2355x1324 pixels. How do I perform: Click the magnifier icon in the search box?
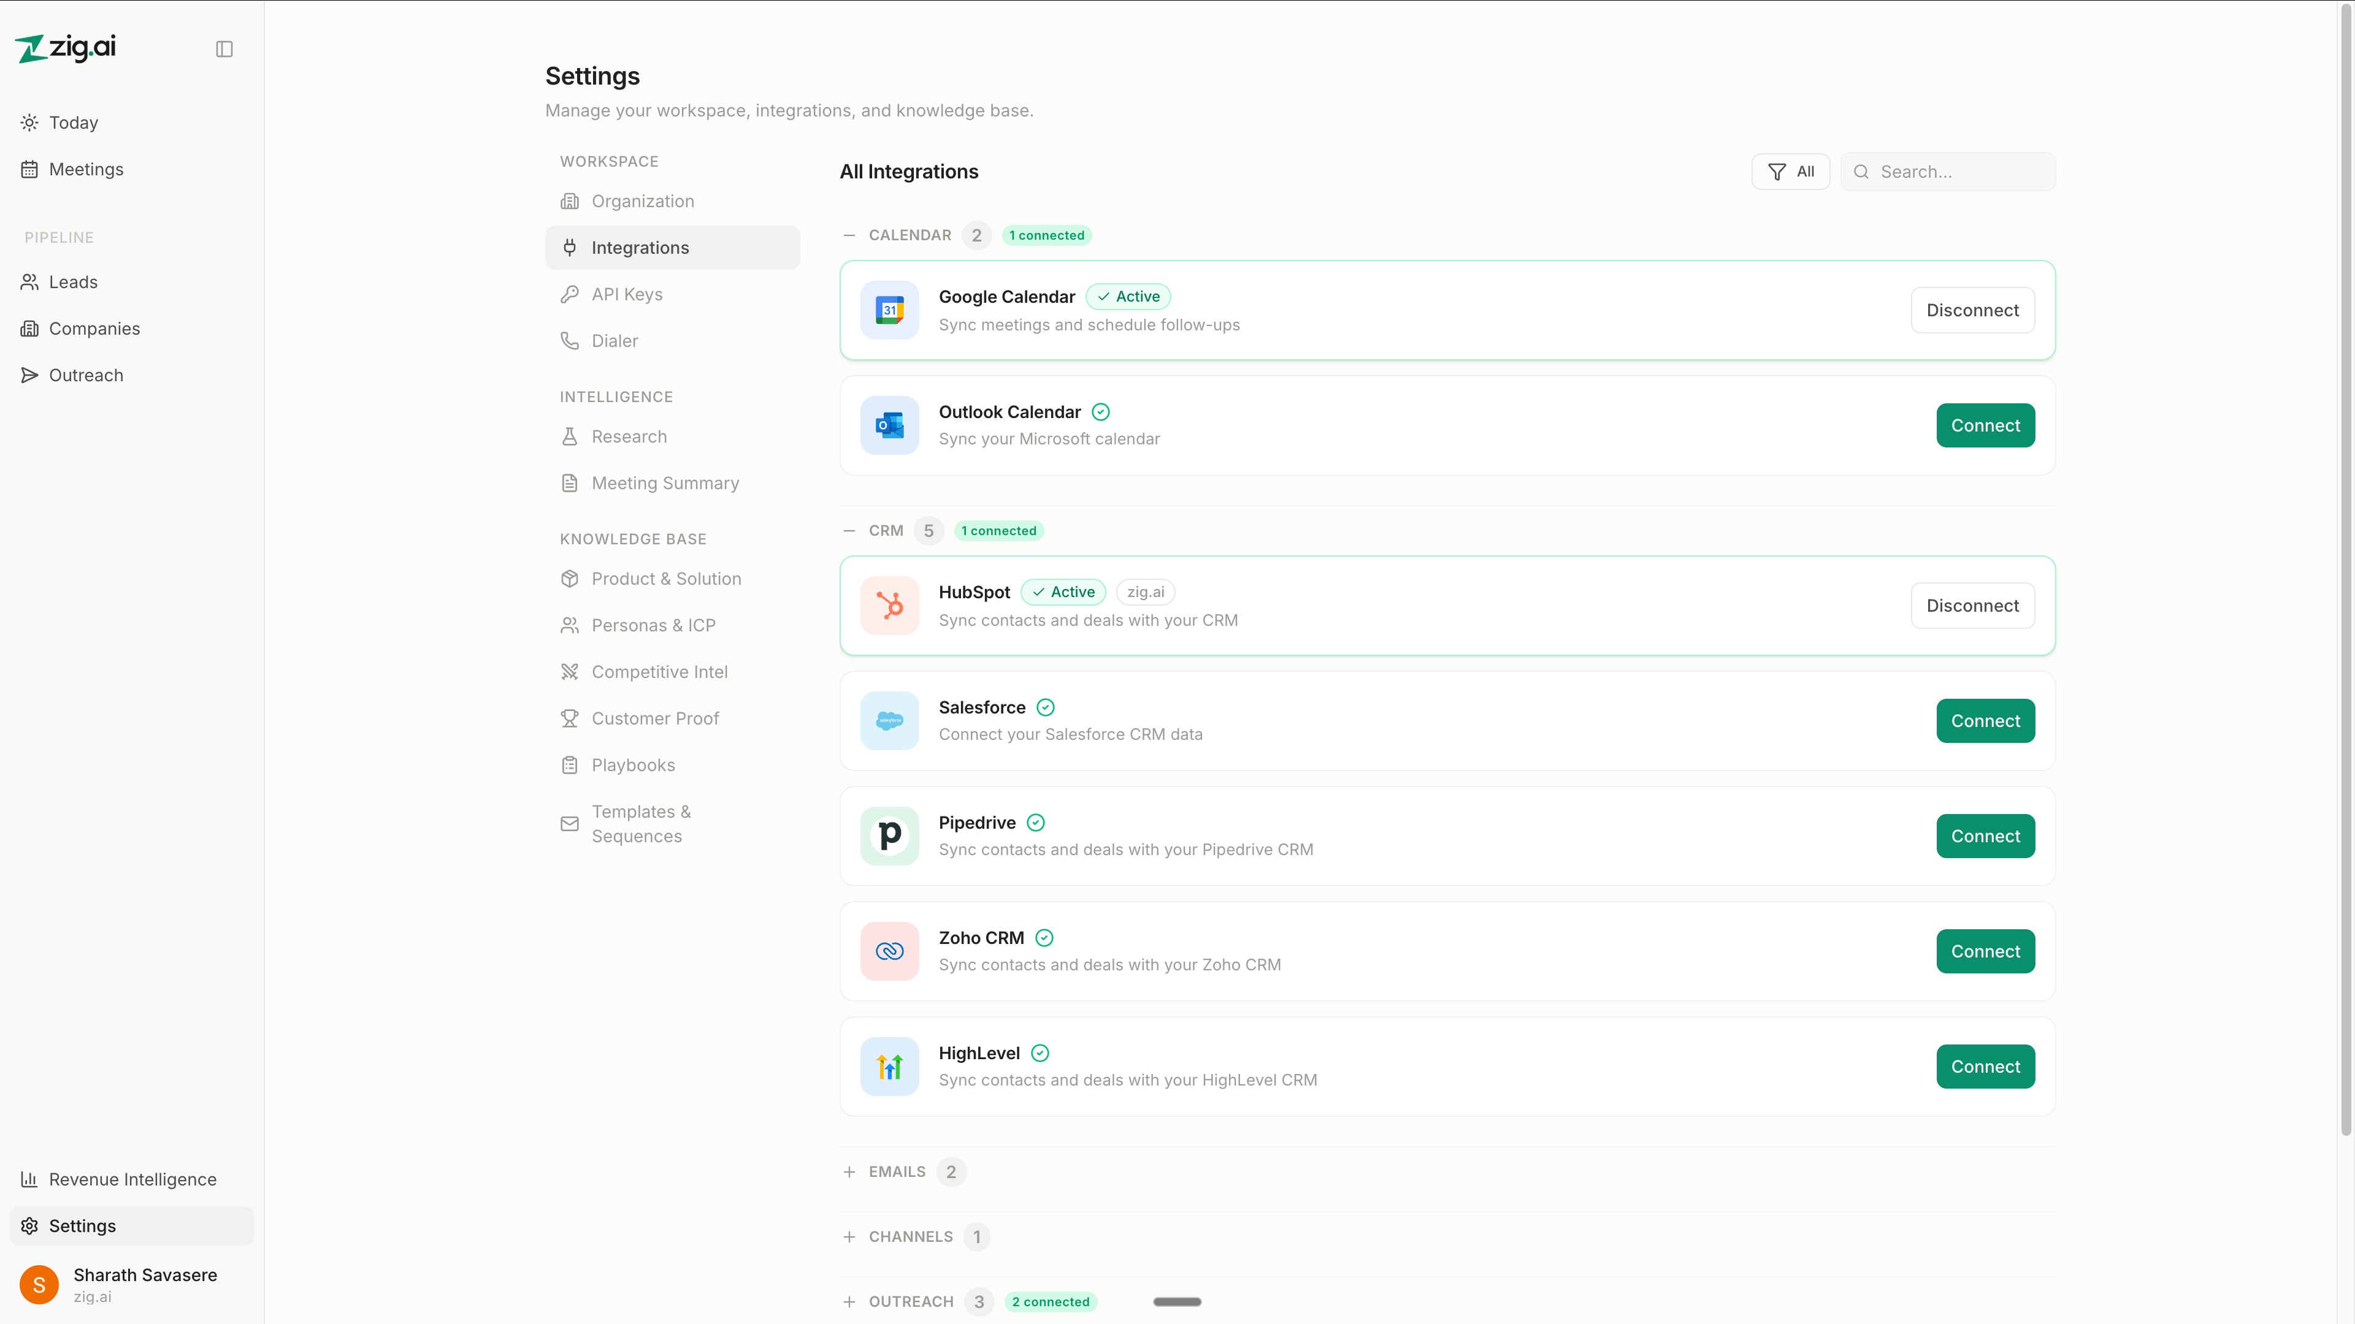(1861, 172)
